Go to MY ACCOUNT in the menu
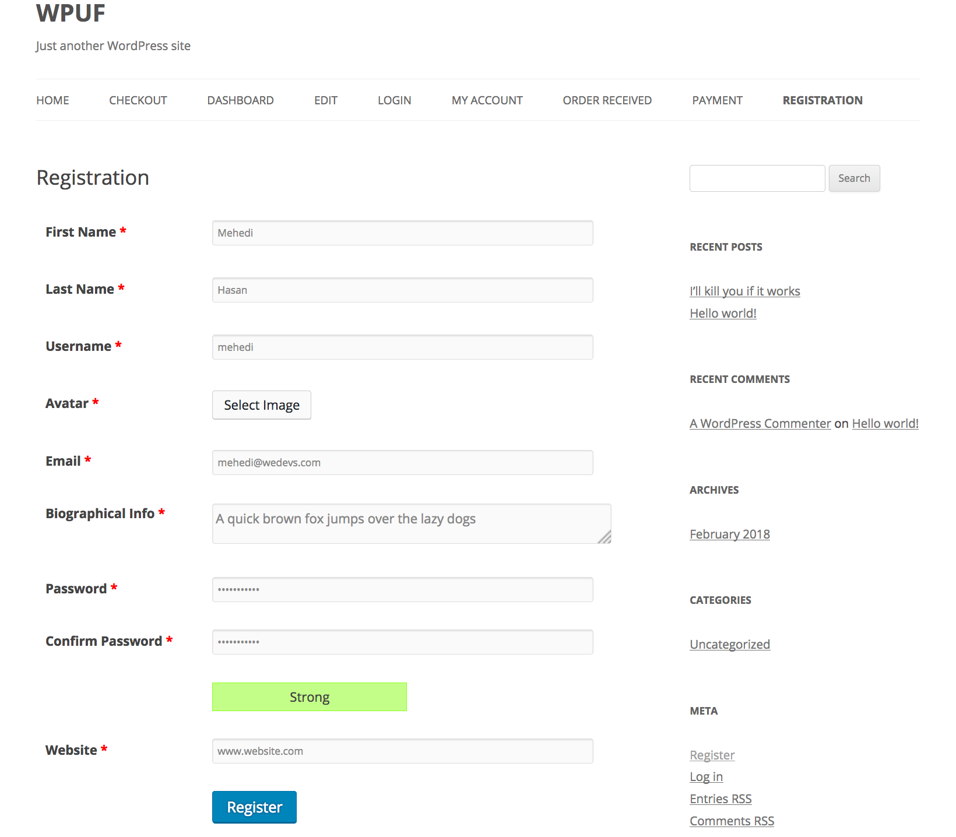The image size is (956, 837). click(x=487, y=100)
